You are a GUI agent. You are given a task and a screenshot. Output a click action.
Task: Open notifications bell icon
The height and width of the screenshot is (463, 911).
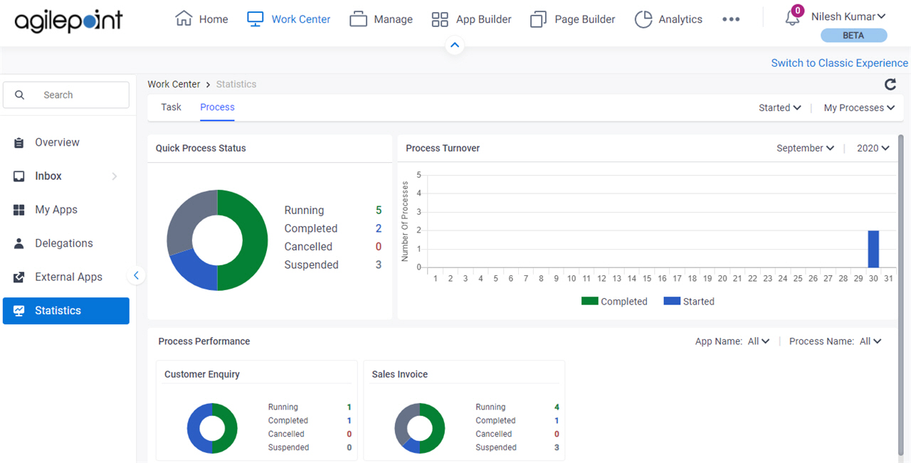point(792,18)
